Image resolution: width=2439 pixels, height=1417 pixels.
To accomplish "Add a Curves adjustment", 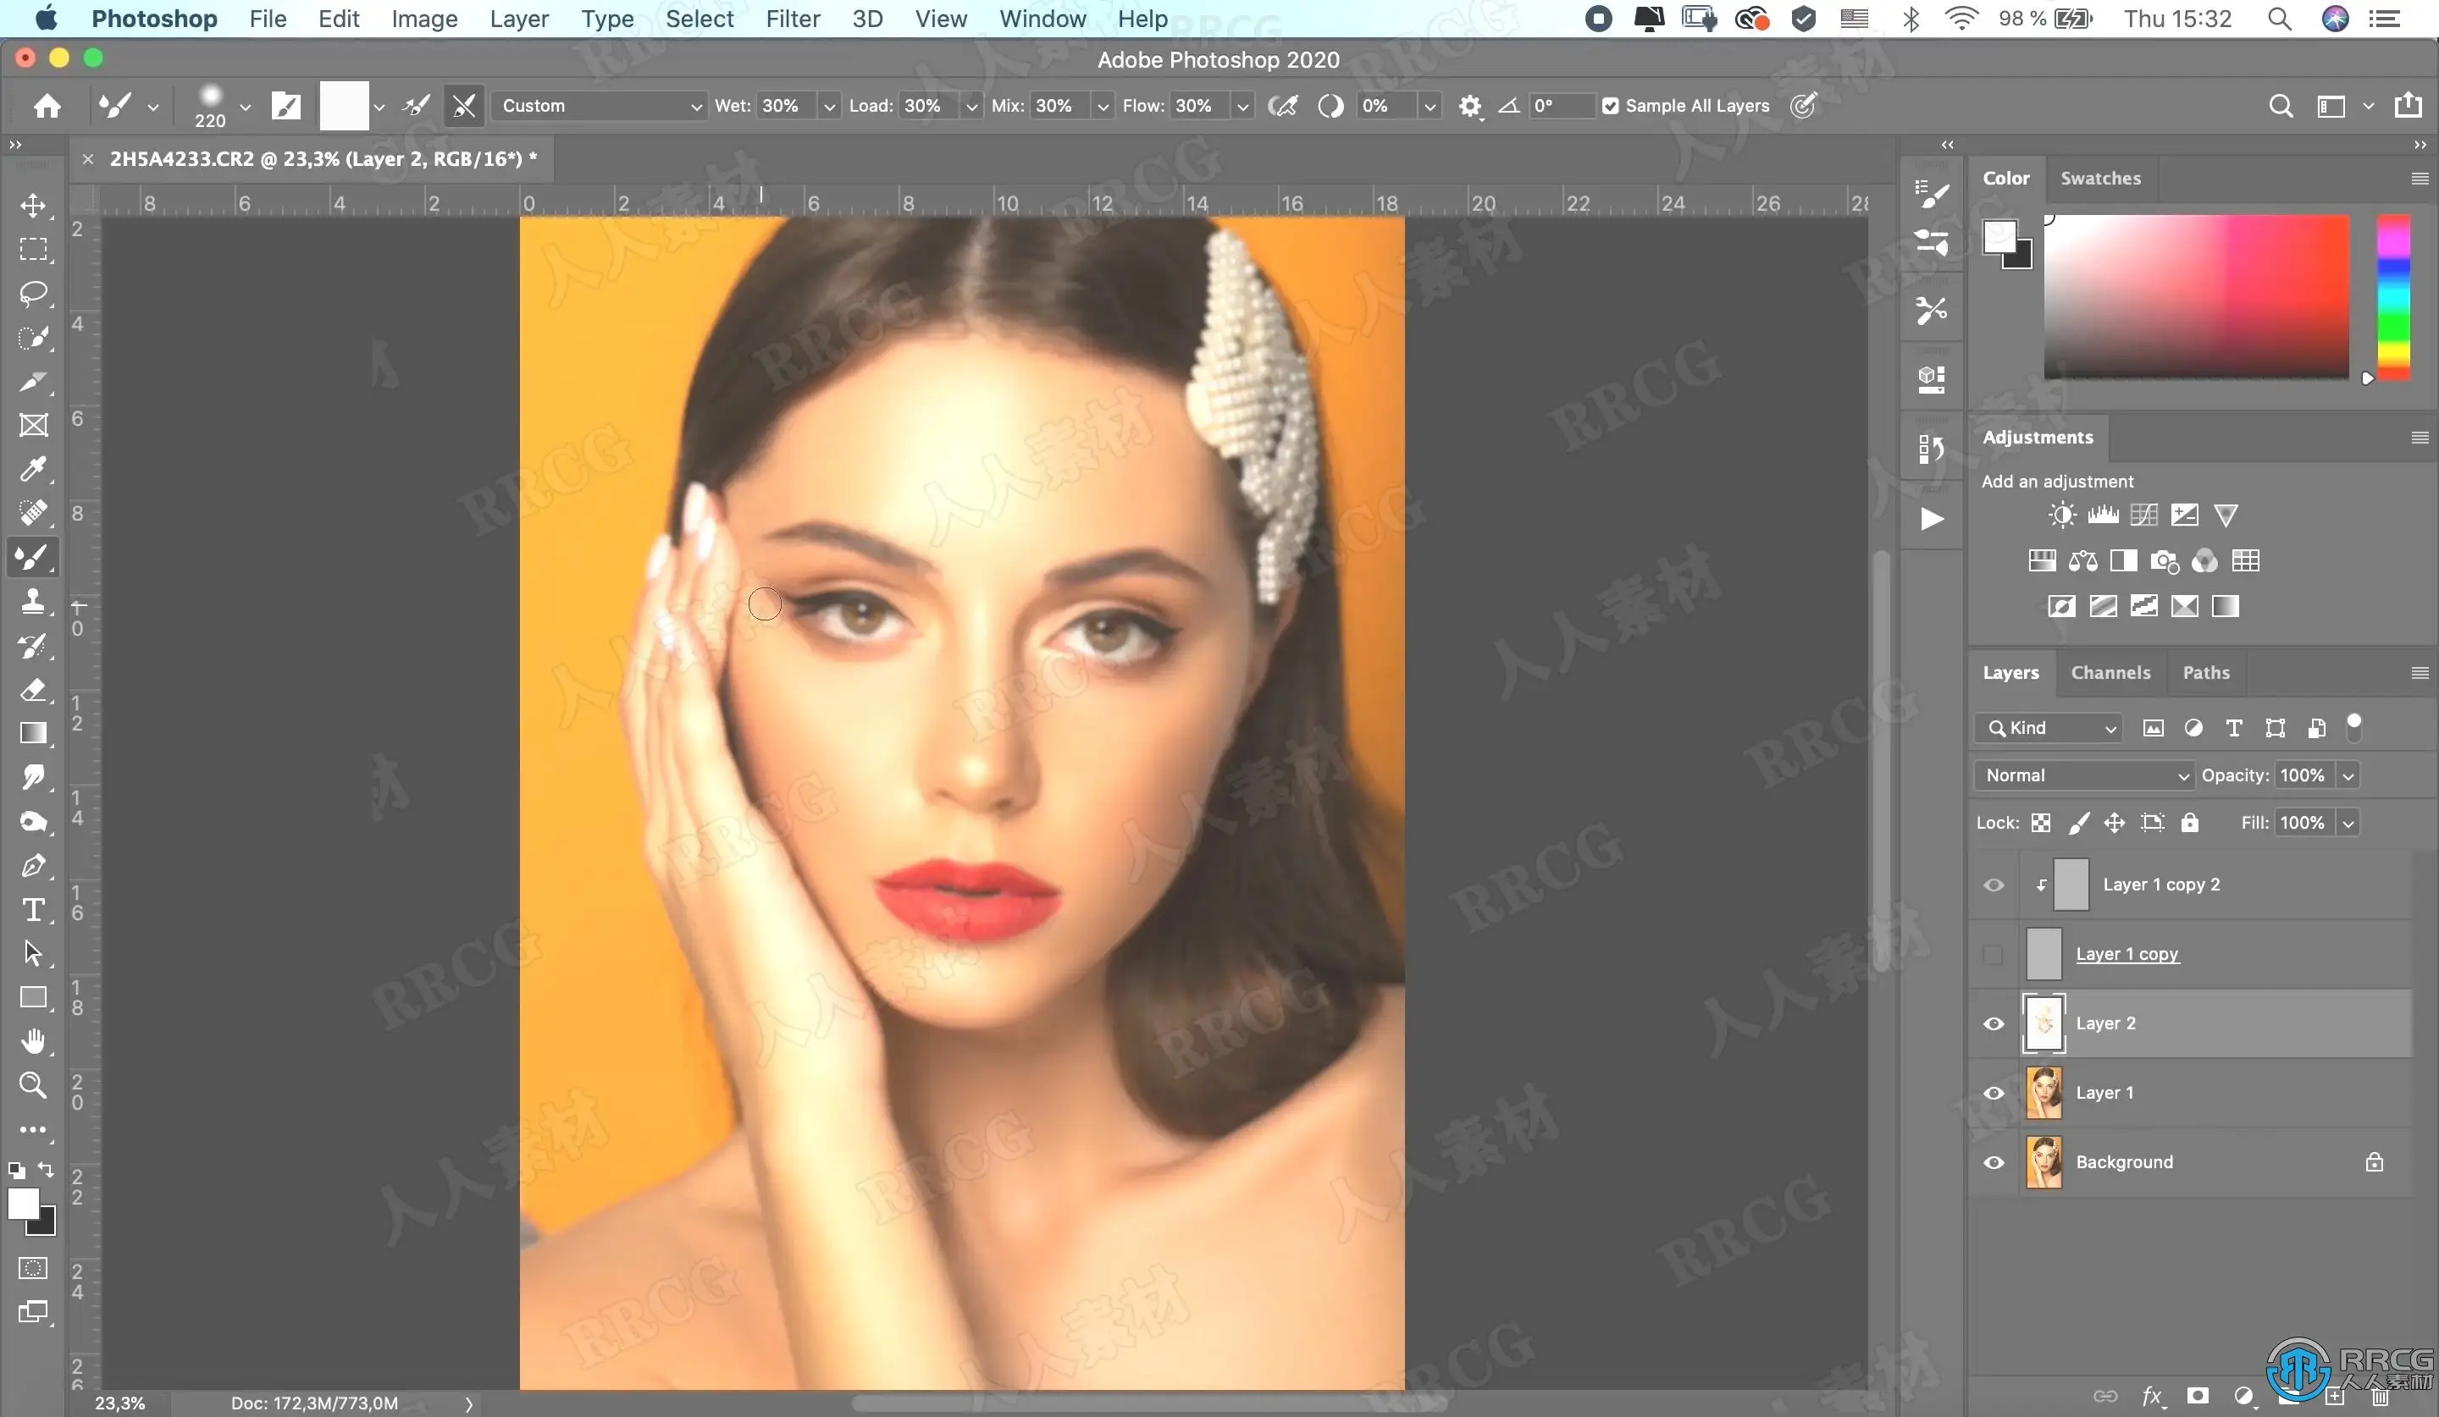I will click(2143, 515).
